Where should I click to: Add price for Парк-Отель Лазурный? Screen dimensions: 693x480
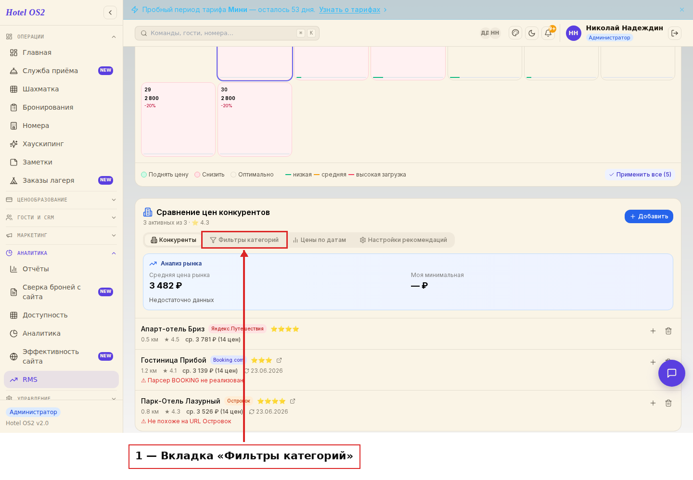pos(653,403)
